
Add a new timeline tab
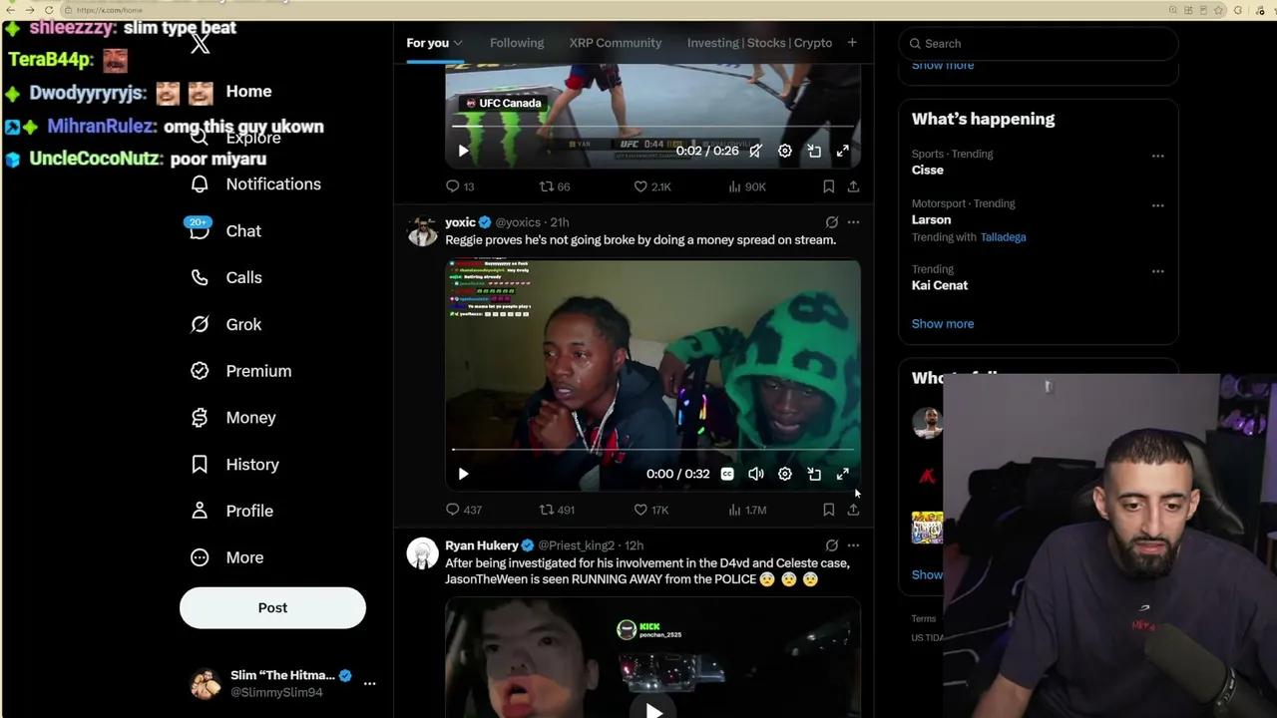(852, 43)
